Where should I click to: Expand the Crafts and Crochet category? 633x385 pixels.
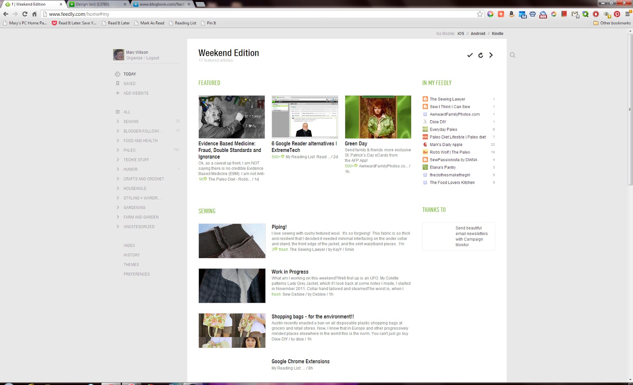pyautogui.click(x=118, y=179)
